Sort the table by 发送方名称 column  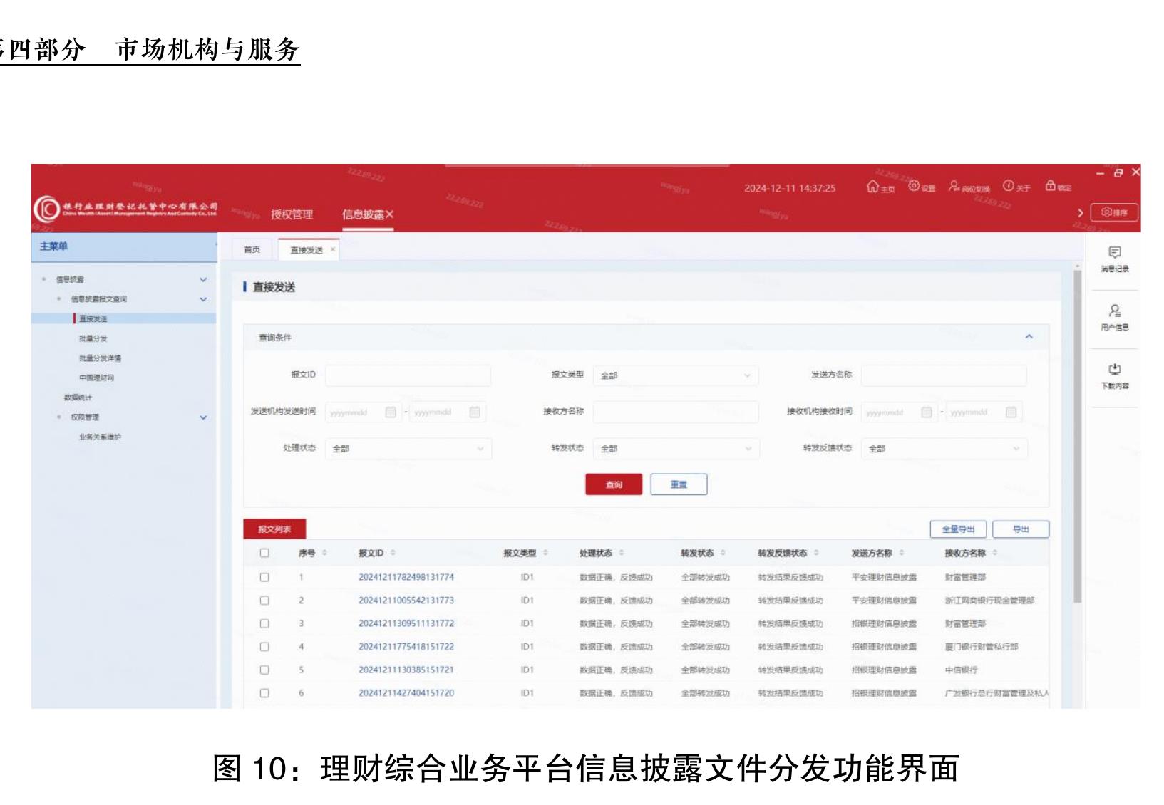902,554
